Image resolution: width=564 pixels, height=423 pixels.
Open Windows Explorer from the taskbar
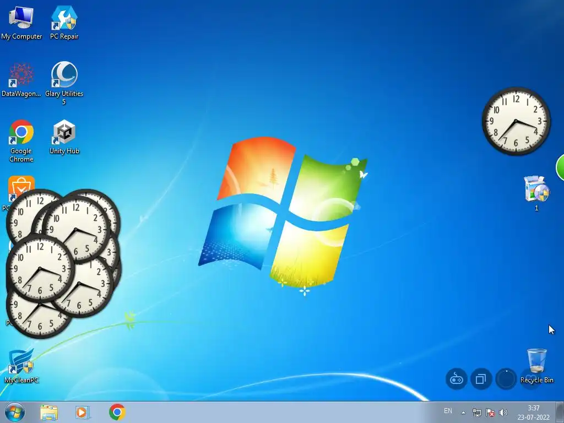[49, 412]
